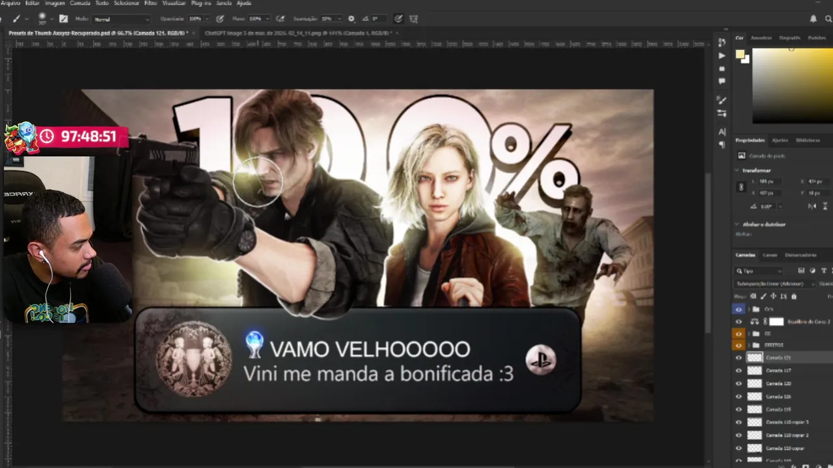Toggle the brush settings panel icon

point(63,19)
